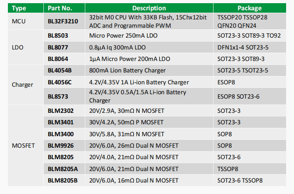Select the BL8503 part number
The image size is (294, 194).
point(58,36)
